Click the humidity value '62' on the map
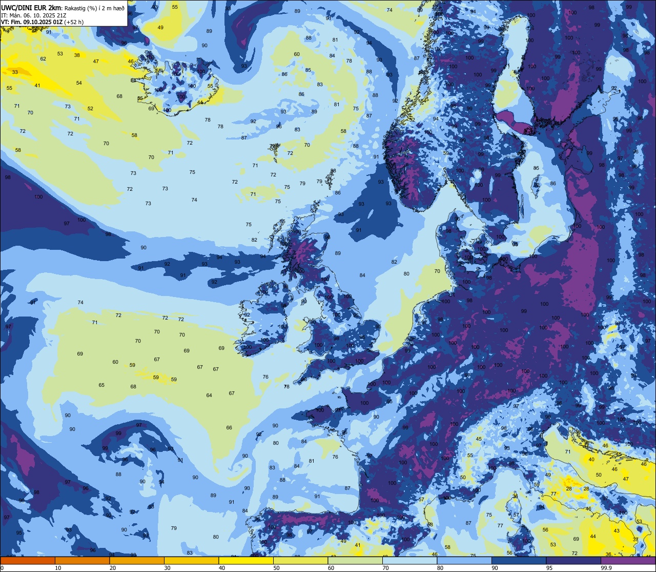Screen dimensions: 656x572 pos(43,59)
